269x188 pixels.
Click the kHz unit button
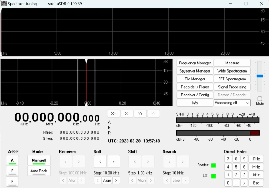(x=256, y=175)
